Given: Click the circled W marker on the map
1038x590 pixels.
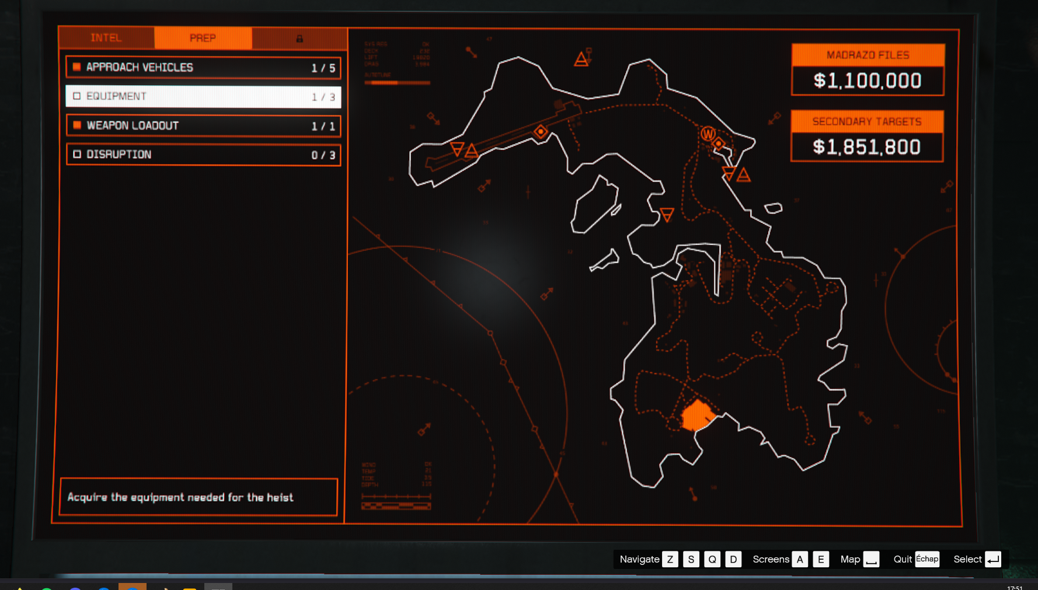Looking at the screenshot, I should click(708, 134).
